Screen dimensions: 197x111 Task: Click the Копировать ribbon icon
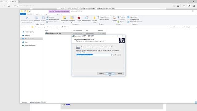[37, 18]
